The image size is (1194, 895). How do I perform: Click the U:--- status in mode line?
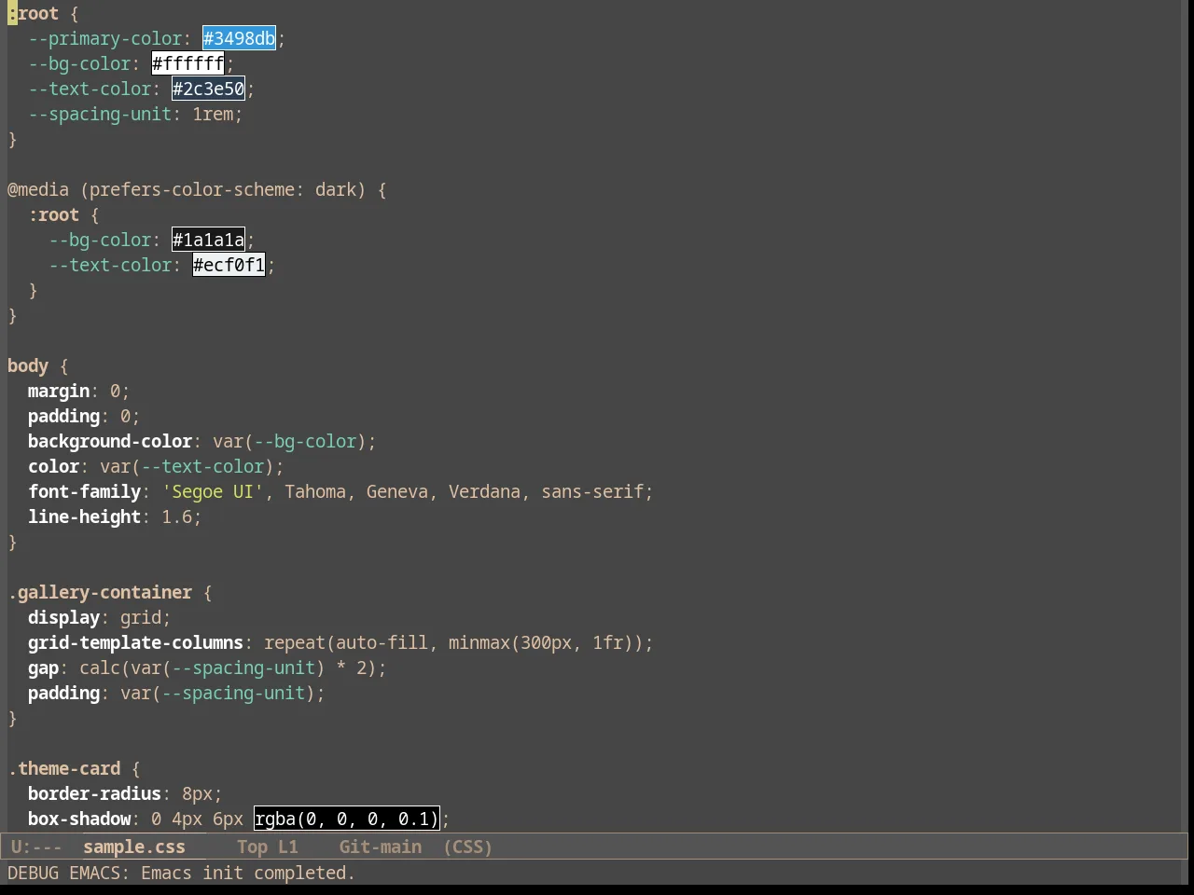coord(36,847)
